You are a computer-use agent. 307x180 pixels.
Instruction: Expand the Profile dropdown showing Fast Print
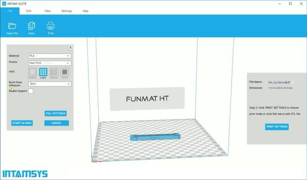[50, 63]
